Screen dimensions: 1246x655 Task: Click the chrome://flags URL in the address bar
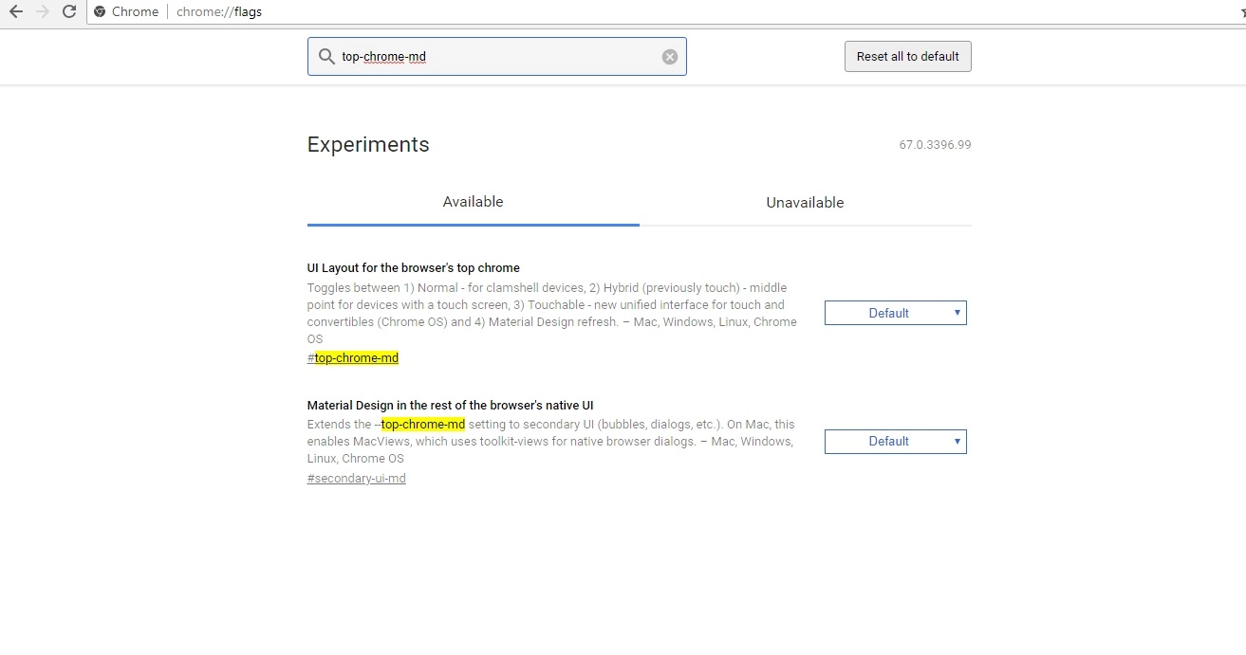[x=219, y=12]
